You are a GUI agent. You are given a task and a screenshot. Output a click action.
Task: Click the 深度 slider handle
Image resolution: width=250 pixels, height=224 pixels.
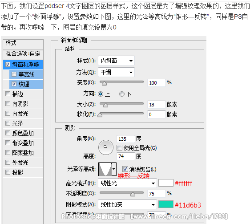pos(104,83)
